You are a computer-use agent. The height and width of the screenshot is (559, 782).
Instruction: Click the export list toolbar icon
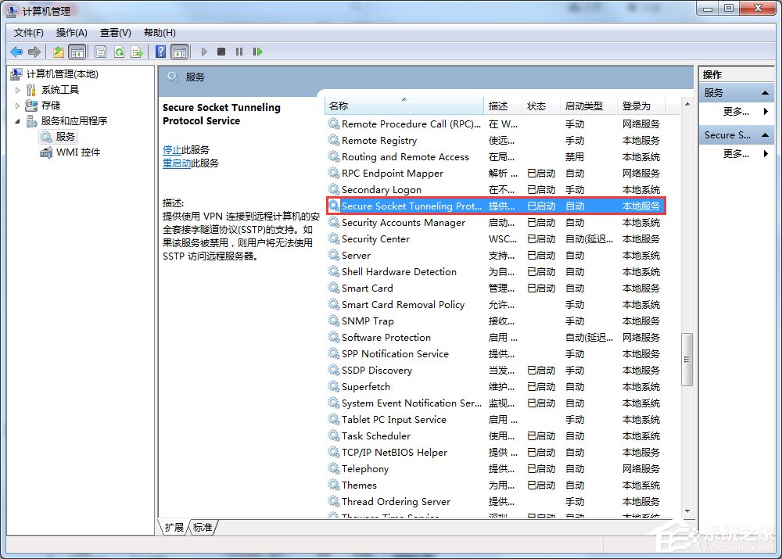[x=139, y=51]
